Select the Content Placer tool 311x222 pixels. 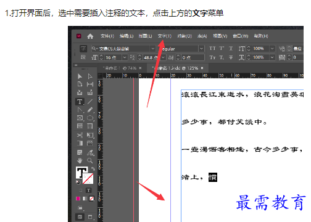click(x=90, y=92)
